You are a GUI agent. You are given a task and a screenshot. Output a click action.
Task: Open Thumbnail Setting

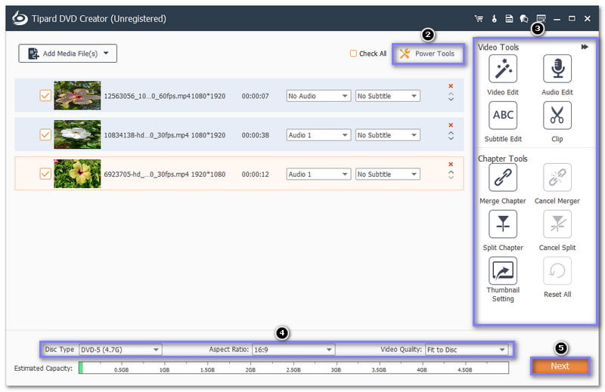pyautogui.click(x=502, y=270)
